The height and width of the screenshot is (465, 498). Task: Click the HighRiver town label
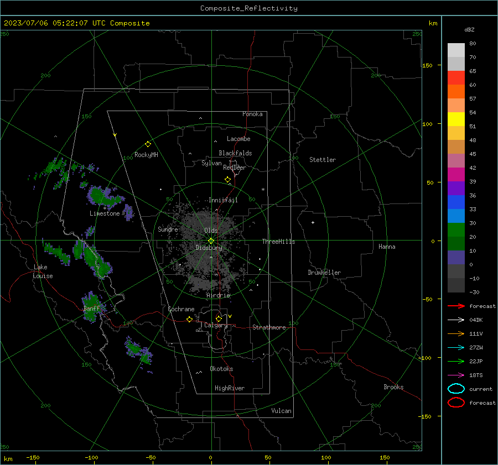point(230,388)
